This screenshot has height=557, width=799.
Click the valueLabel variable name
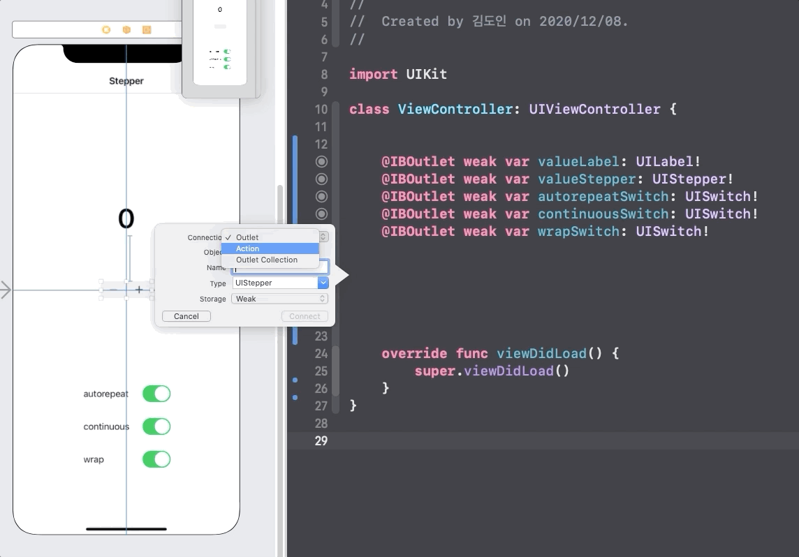pos(578,162)
